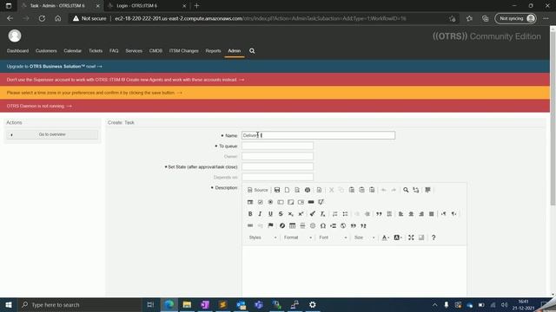The height and width of the screenshot is (312, 556).
Task: Toggle Italic formatting
Action: (x=261, y=214)
